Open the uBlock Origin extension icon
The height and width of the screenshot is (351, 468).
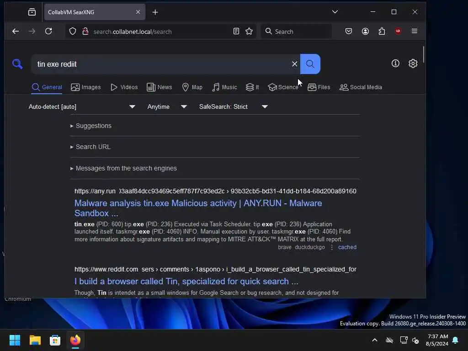[x=398, y=32]
